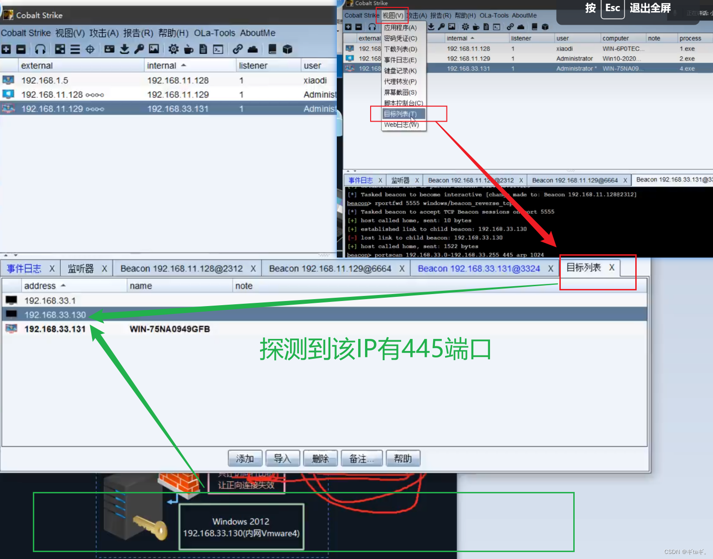Switch to Beacon 192.168.11.128@2312 tab, left window
Viewport: 713px width, 559px height.
[181, 269]
